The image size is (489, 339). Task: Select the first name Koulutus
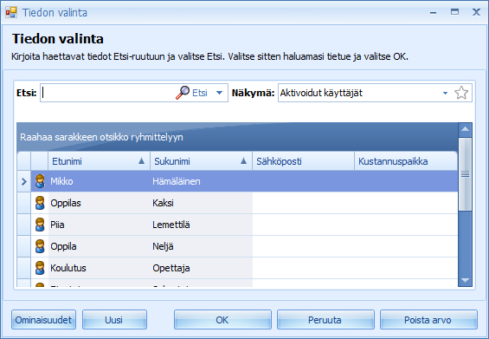[x=68, y=268]
